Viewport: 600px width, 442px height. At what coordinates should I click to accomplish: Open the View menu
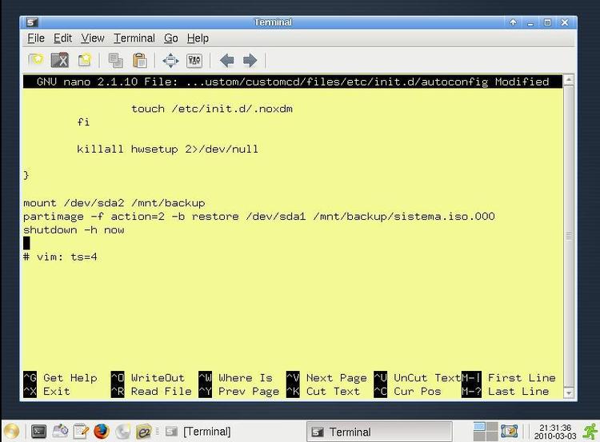[93, 38]
